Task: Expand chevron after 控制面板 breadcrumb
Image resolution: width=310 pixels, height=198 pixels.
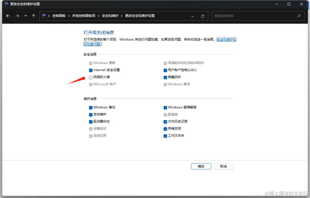Action: 69,16
